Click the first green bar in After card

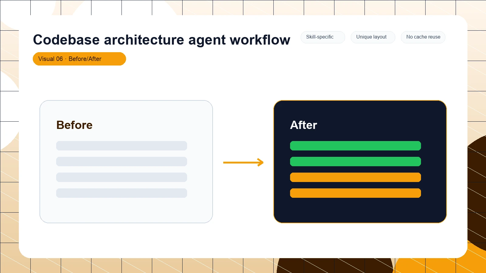pos(355,146)
